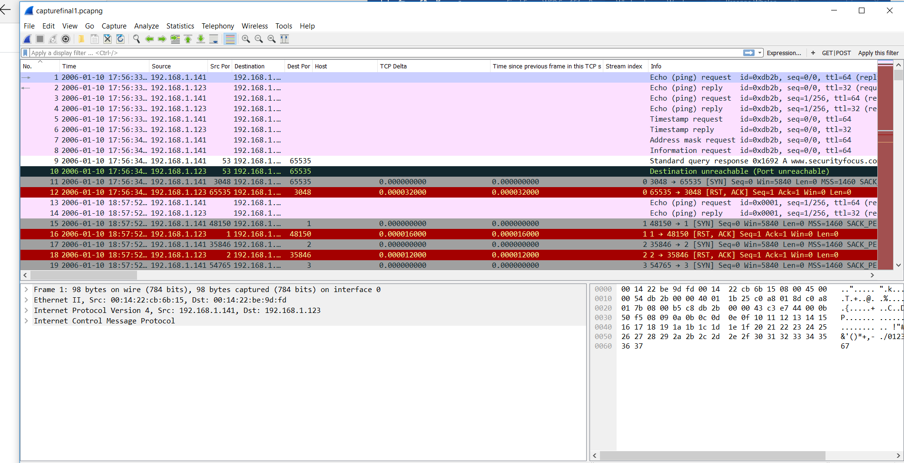Click the zoom in magnifier icon
Viewport: 904px width, 463px height.
pyautogui.click(x=246, y=39)
